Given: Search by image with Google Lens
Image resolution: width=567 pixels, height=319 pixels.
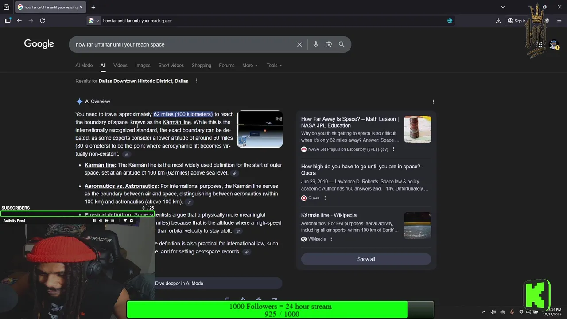Looking at the screenshot, I should click(329, 44).
